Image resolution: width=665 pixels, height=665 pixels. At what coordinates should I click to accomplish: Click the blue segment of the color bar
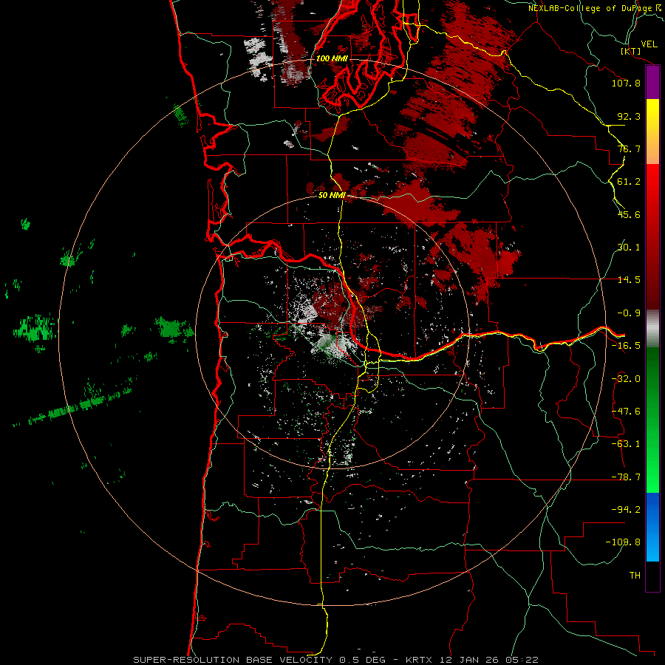(x=652, y=527)
